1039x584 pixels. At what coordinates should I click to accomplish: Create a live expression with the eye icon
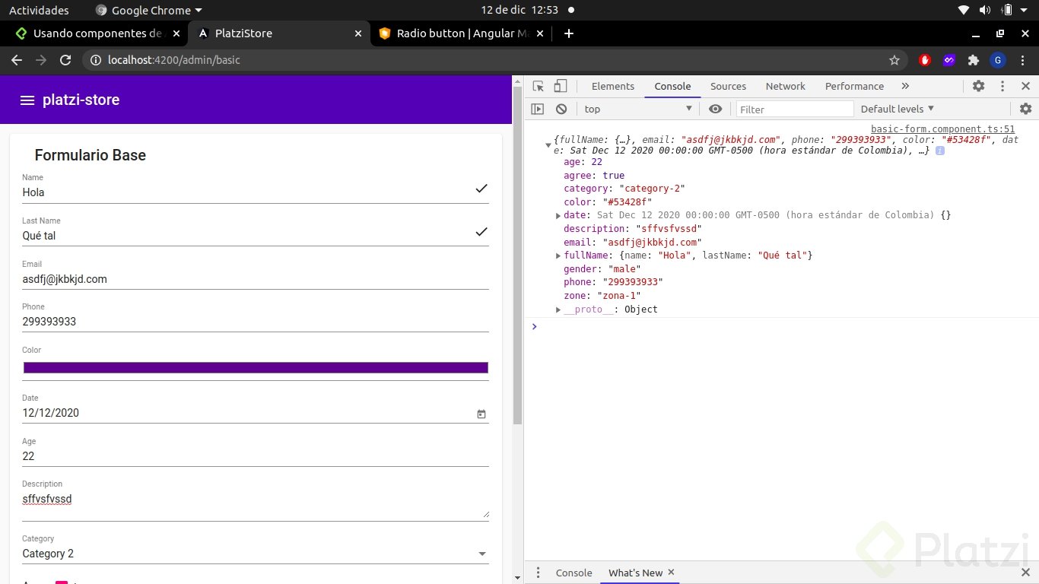715,109
